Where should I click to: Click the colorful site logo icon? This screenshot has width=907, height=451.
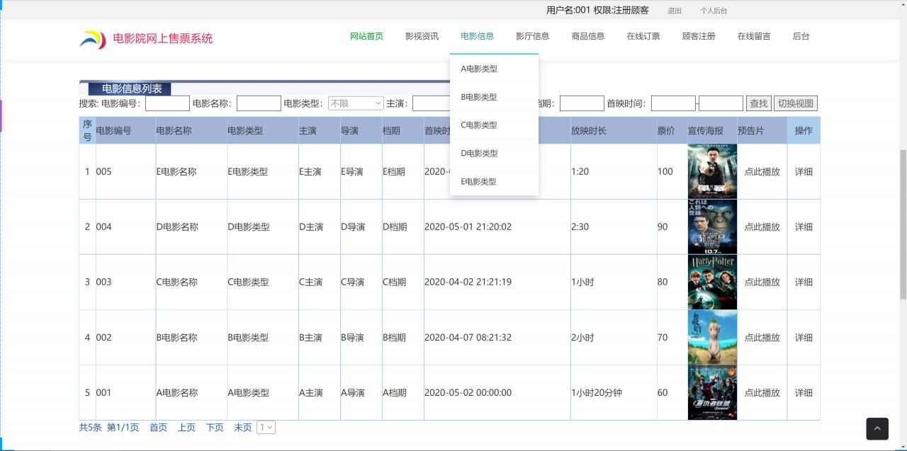[93, 39]
